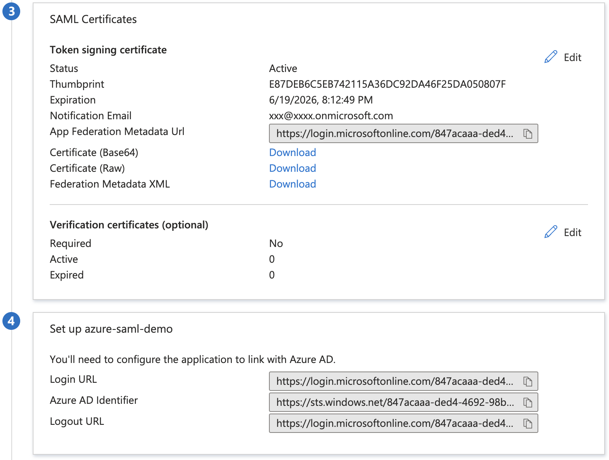Click the Set up azure-saml-demo heading
The width and height of the screenshot is (609, 460).
(x=111, y=329)
